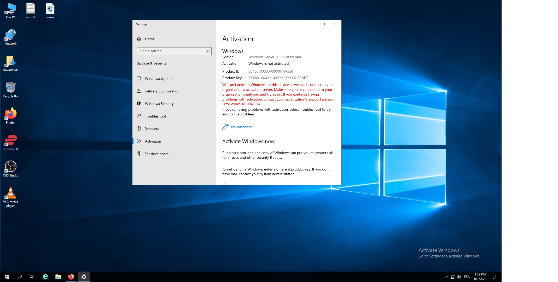558x282 pixels.
Task: Click Activate Windows now heading
Action: coord(248,141)
